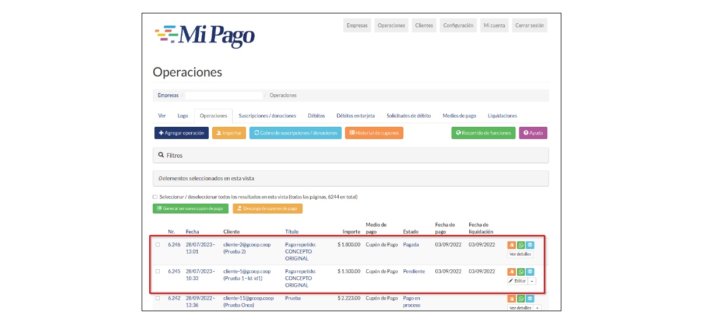
Task: Open the Medios de pago tab
Action: 459,116
